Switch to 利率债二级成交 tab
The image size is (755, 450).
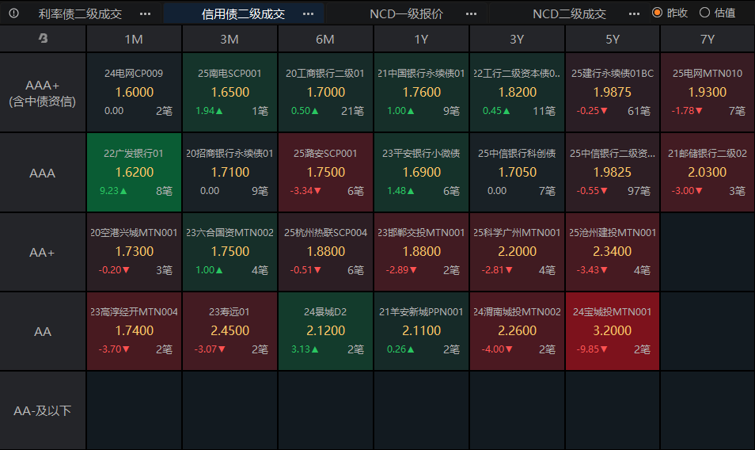pyautogui.click(x=80, y=14)
